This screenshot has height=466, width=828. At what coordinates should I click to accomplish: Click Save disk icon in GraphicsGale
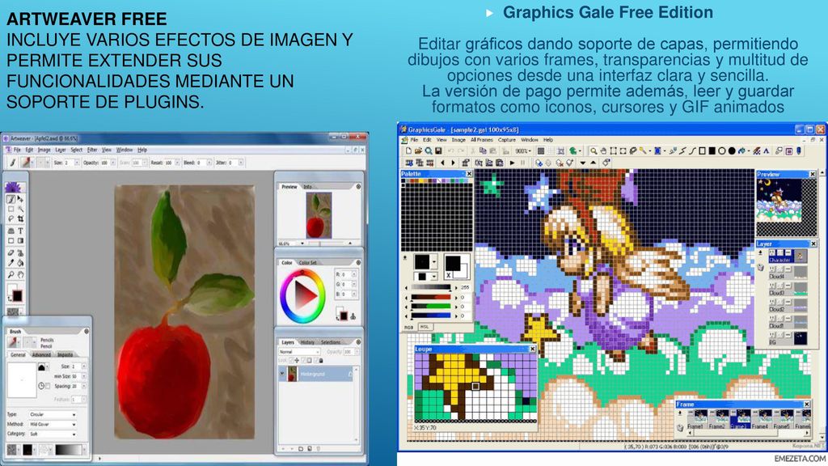click(438, 151)
